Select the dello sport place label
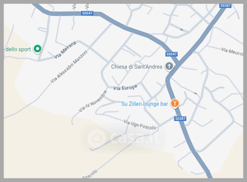247x182 pixels. [17, 49]
